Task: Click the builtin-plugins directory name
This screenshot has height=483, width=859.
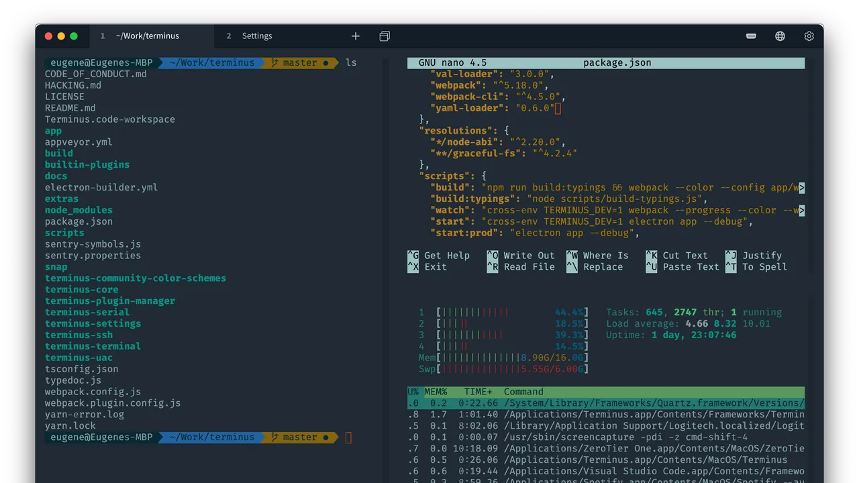Action: [87, 164]
